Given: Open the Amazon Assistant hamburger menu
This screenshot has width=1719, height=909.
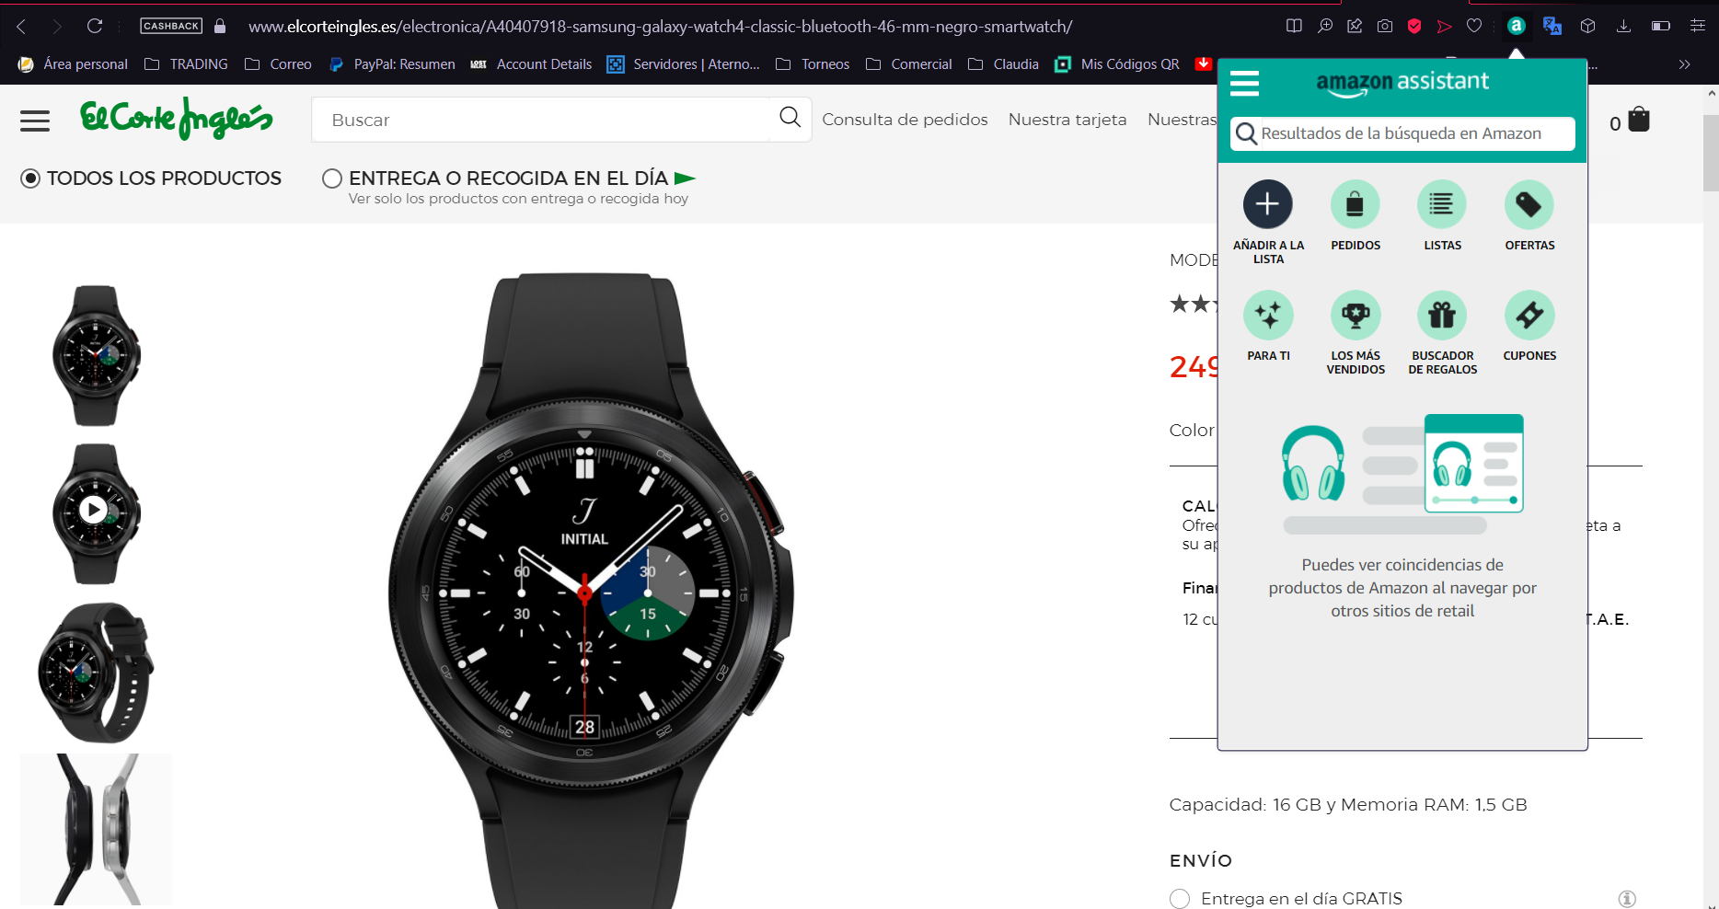Looking at the screenshot, I should [x=1244, y=84].
